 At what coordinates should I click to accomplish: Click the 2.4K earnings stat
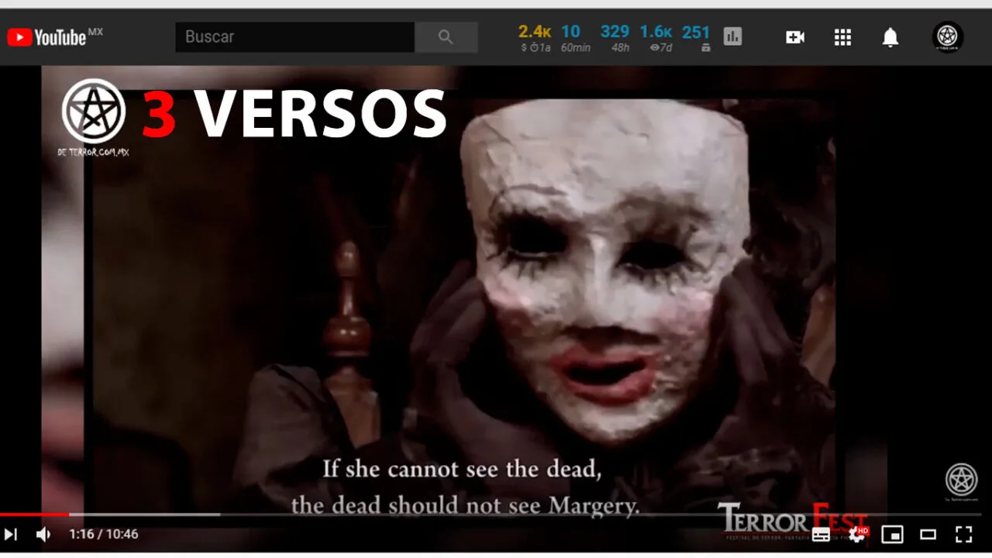pos(535,37)
